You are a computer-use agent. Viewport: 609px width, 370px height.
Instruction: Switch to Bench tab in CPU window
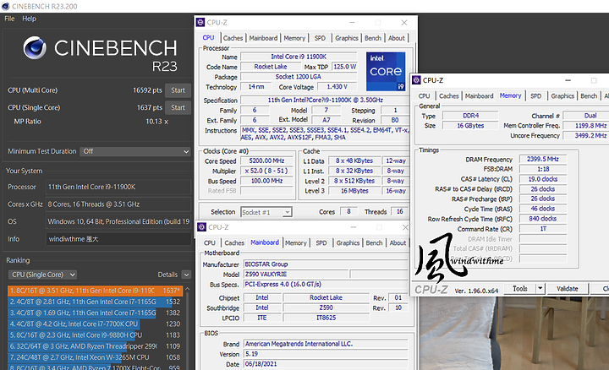coord(373,38)
